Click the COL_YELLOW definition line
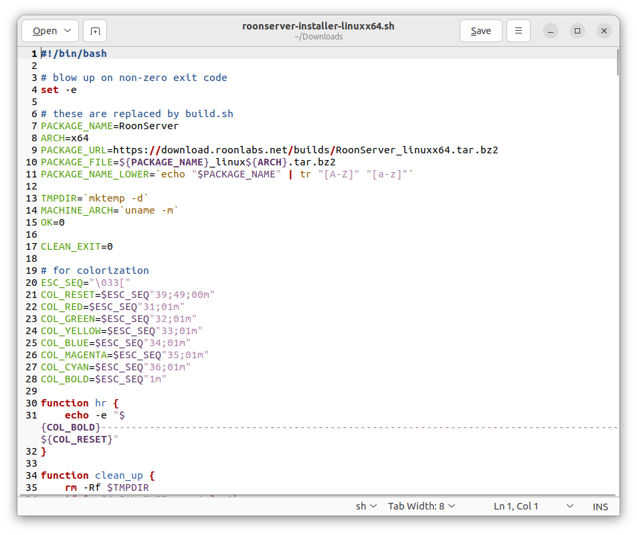The height and width of the screenshot is (535, 637). 122,331
